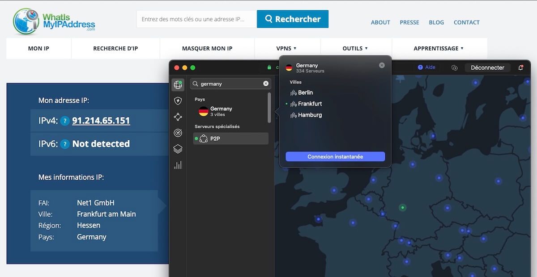Open notifications with the bell icon

point(521,67)
